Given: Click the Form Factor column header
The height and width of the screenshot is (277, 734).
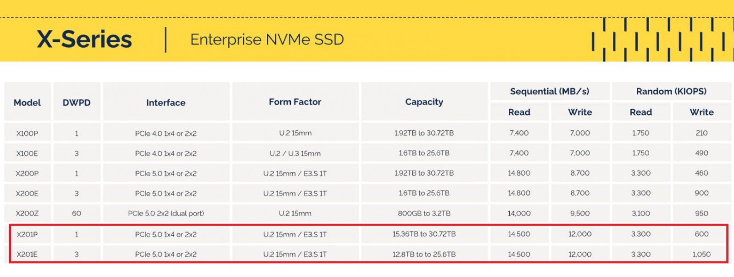Looking at the screenshot, I should 295,102.
